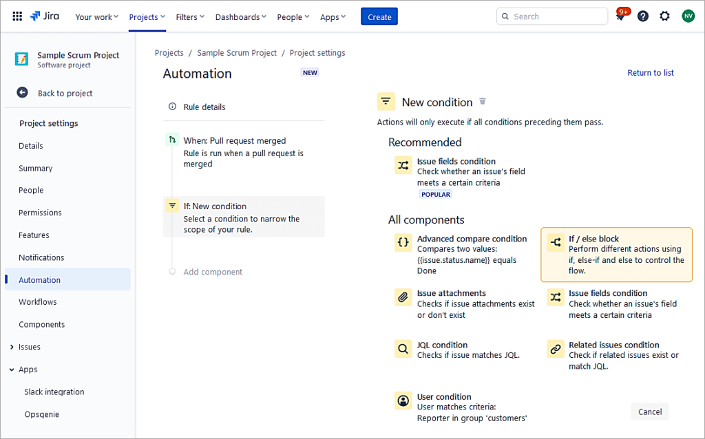This screenshot has width=705, height=439.
Task: Open the help question mark icon
Action: click(x=642, y=17)
